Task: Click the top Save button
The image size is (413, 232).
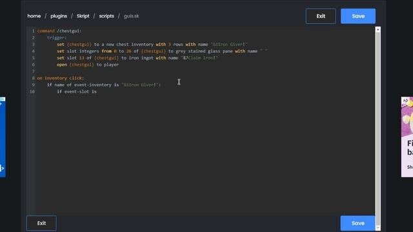Action: 358,16
